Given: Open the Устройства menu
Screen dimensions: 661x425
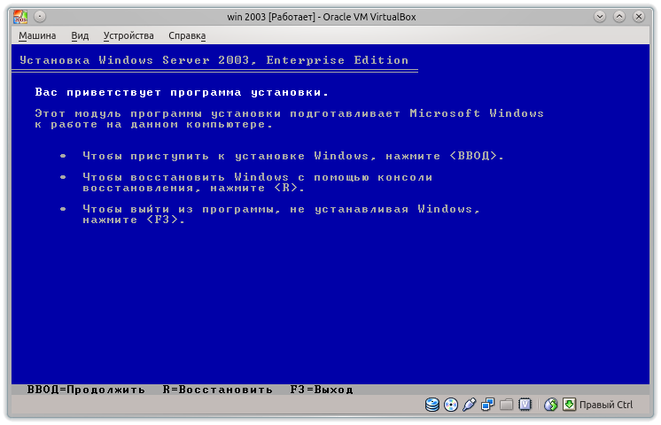Looking at the screenshot, I should pyautogui.click(x=128, y=35).
